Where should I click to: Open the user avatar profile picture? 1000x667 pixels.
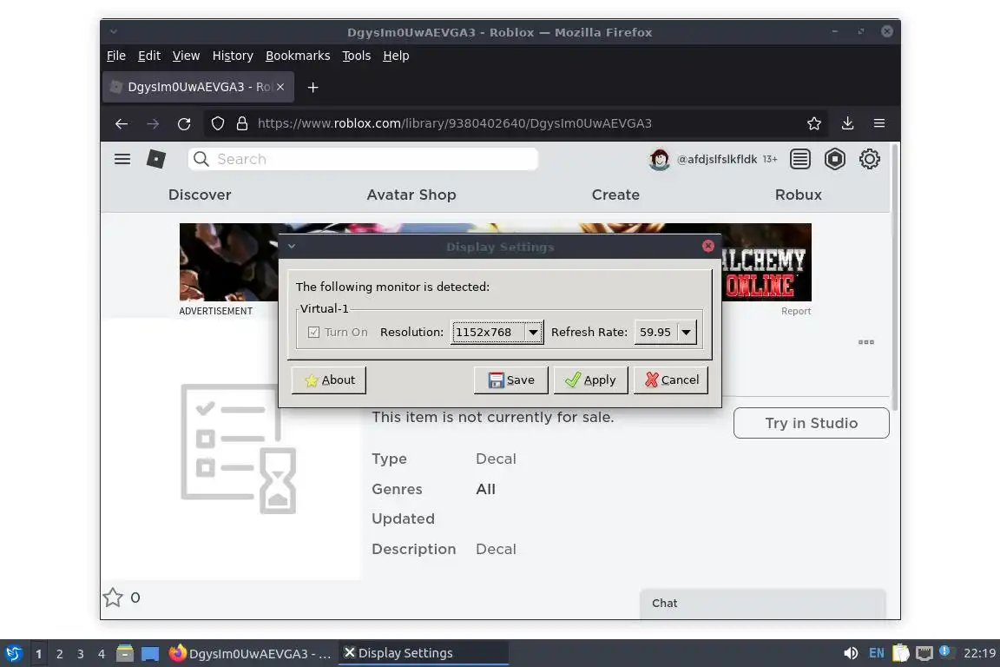(660, 159)
